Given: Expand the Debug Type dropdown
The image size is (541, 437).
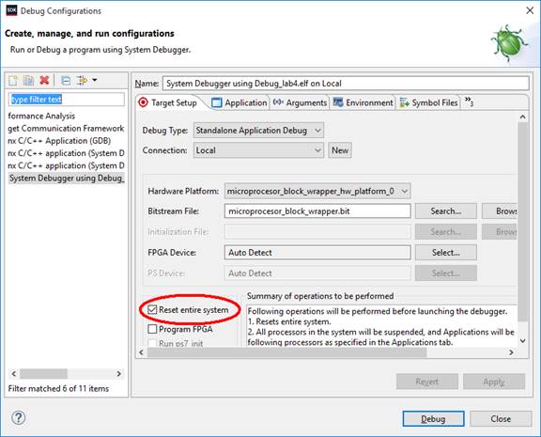Looking at the screenshot, I should (259, 131).
